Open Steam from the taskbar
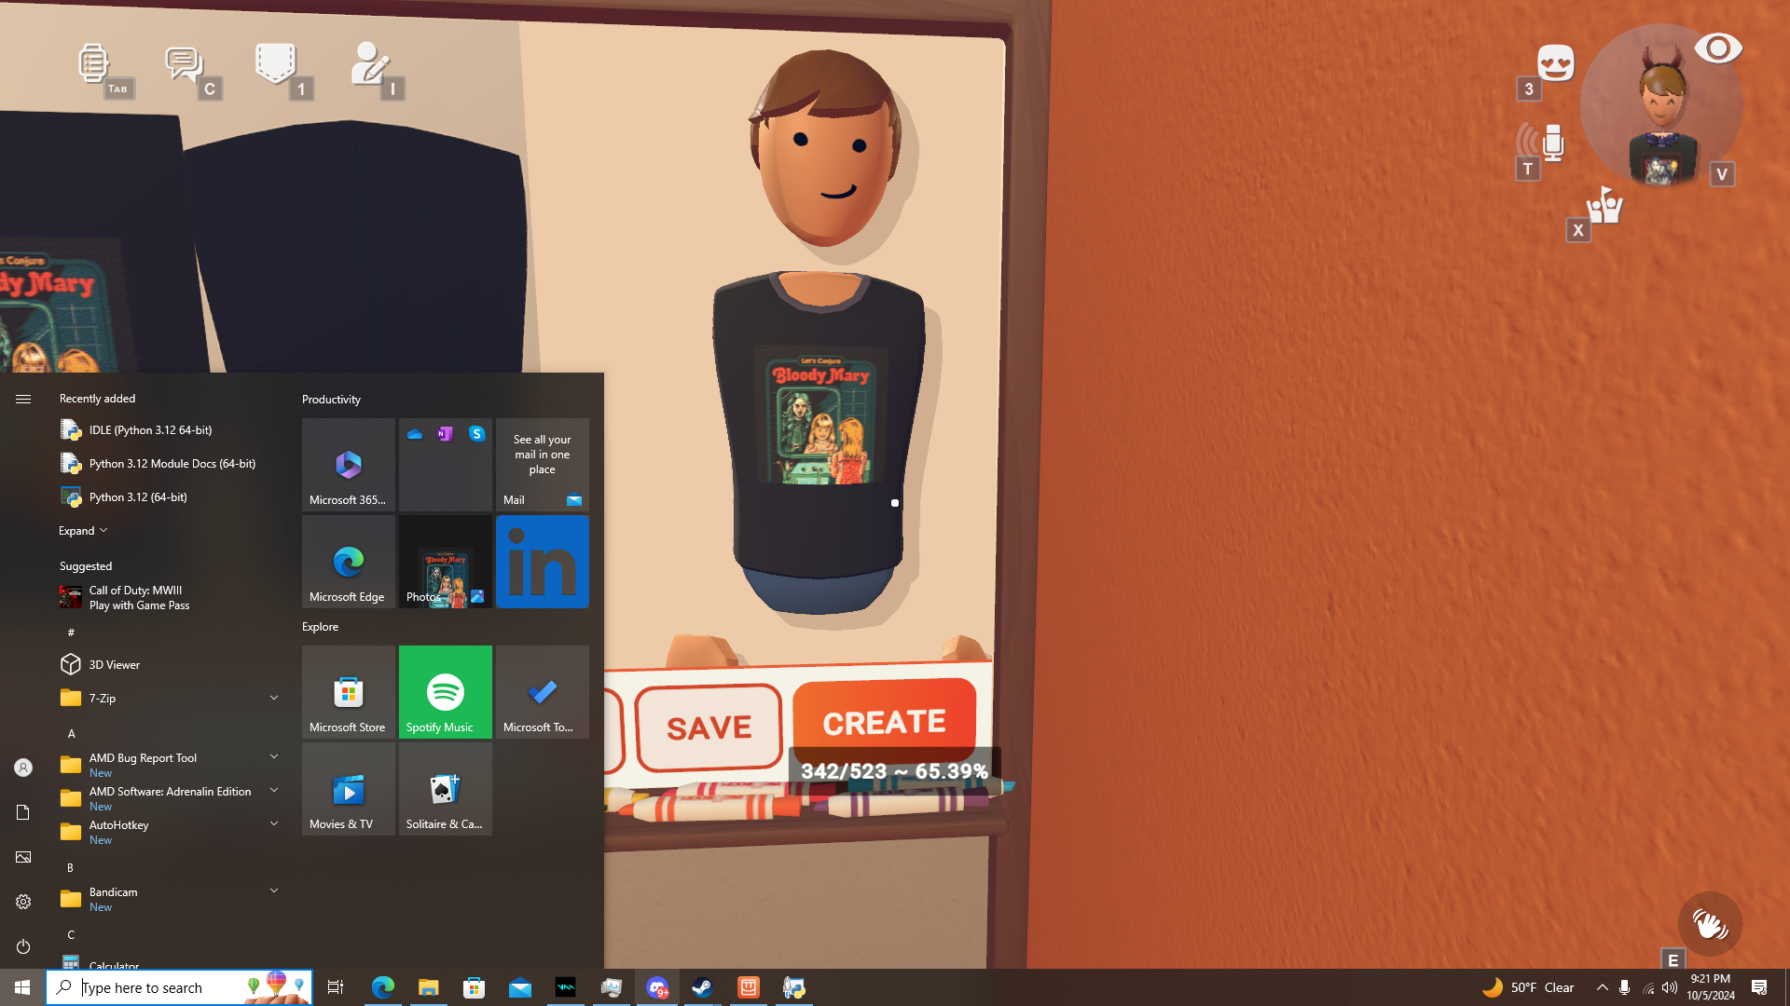The height and width of the screenshot is (1006, 1790). tap(702, 987)
